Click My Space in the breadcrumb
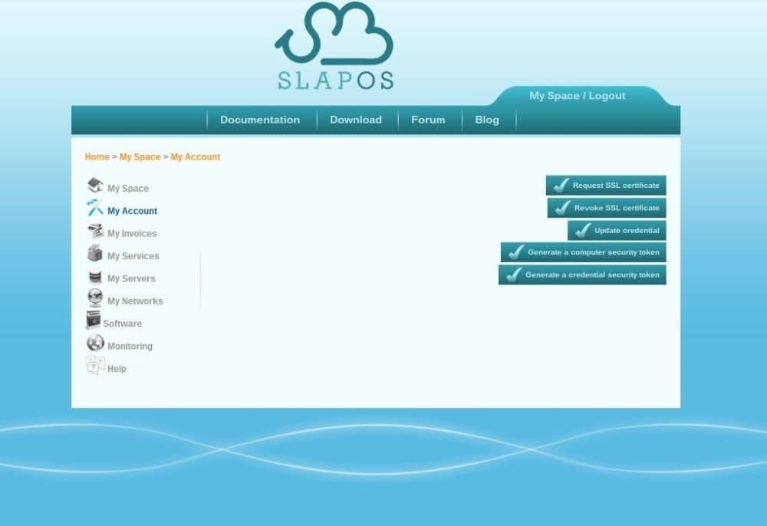Viewport: 767px width, 526px height. [140, 157]
